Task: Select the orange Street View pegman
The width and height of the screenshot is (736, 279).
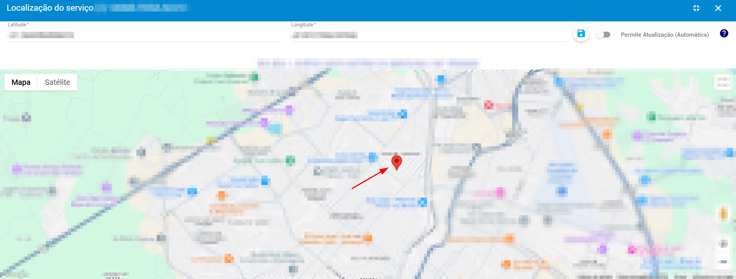Action: 723,214
